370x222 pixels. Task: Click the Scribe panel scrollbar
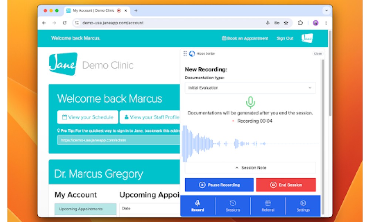pyautogui.click(x=323, y=137)
